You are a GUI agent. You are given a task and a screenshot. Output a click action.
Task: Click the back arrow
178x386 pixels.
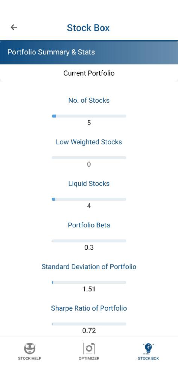(x=13, y=27)
